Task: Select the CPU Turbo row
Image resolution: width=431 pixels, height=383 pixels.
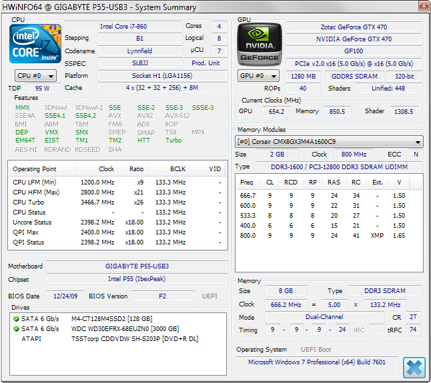Action: click(117, 202)
